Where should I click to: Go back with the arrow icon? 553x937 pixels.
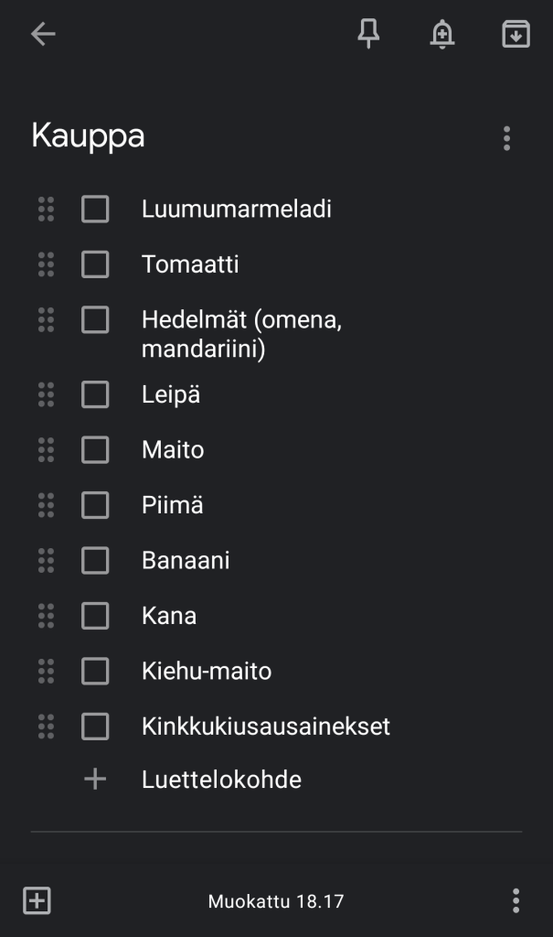tap(43, 35)
